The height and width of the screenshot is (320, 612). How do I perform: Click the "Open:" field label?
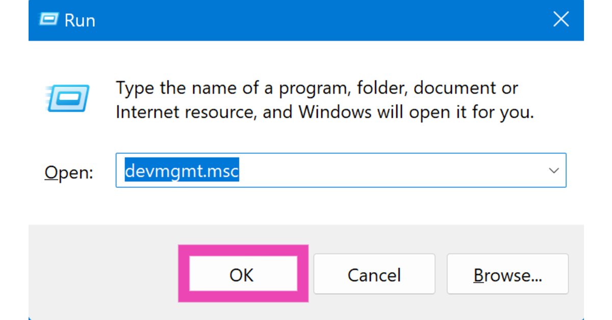point(69,172)
